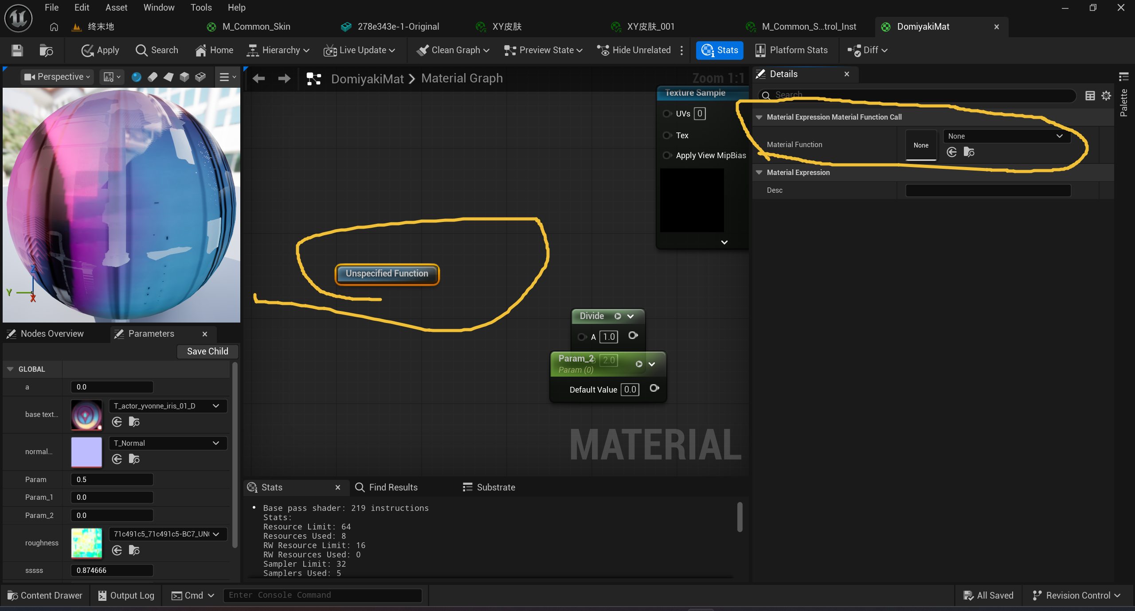The width and height of the screenshot is (1135, 611).
Task: Click the Save asset icon
Action: click(x=17, y=50)
